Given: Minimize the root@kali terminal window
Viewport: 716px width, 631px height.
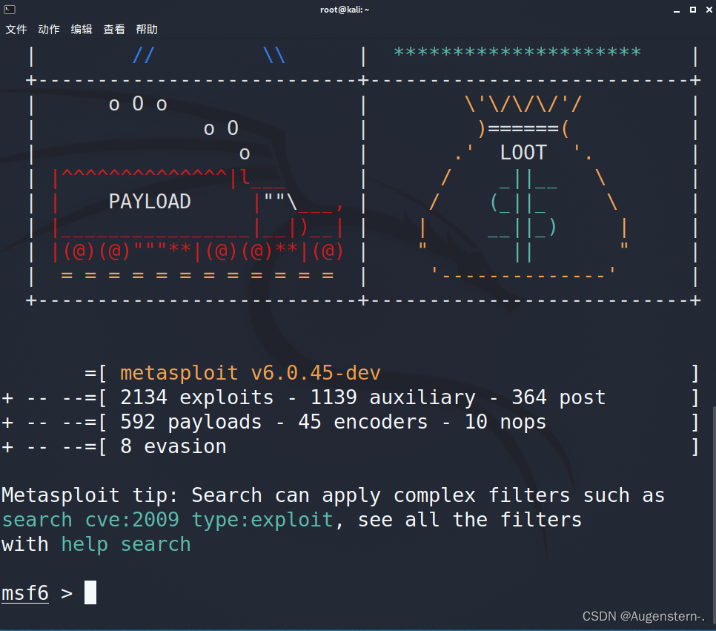Looking at the screenshot, I should pos(677,10).
